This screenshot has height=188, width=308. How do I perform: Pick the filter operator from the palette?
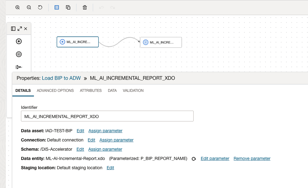coord(19,67)
